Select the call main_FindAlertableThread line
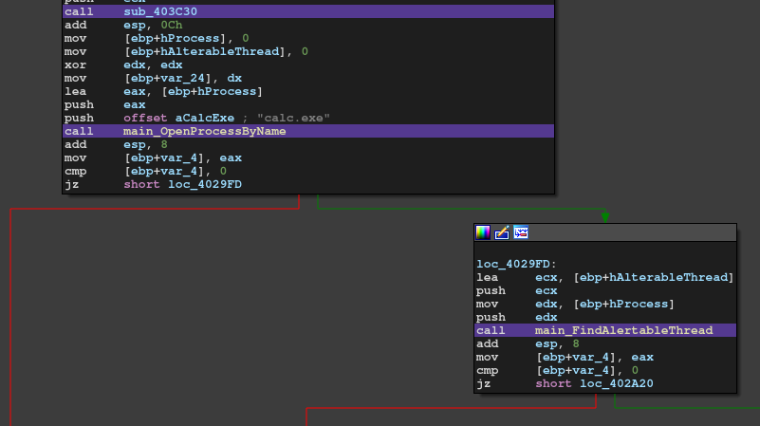This screenshot has height=426, width=760. point(605,330)
